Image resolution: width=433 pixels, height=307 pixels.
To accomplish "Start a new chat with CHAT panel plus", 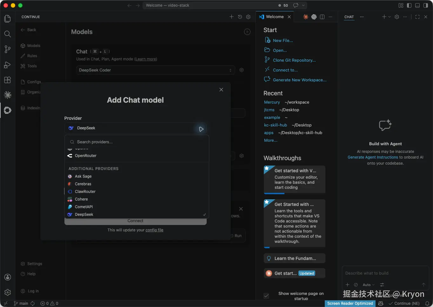I will (x=384, y=17).
